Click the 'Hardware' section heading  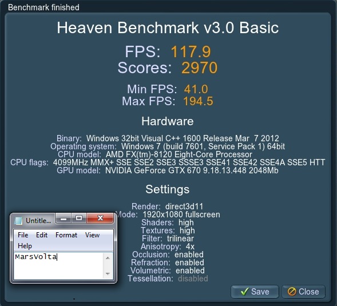(x=168, y=121)
